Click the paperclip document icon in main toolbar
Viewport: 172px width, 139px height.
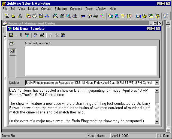click(129, 16)
